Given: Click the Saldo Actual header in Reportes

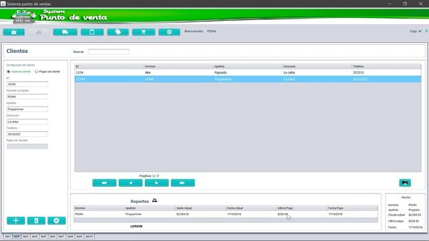Looking at the screenshot, I should pyautogui.click(x=200, y=208).
